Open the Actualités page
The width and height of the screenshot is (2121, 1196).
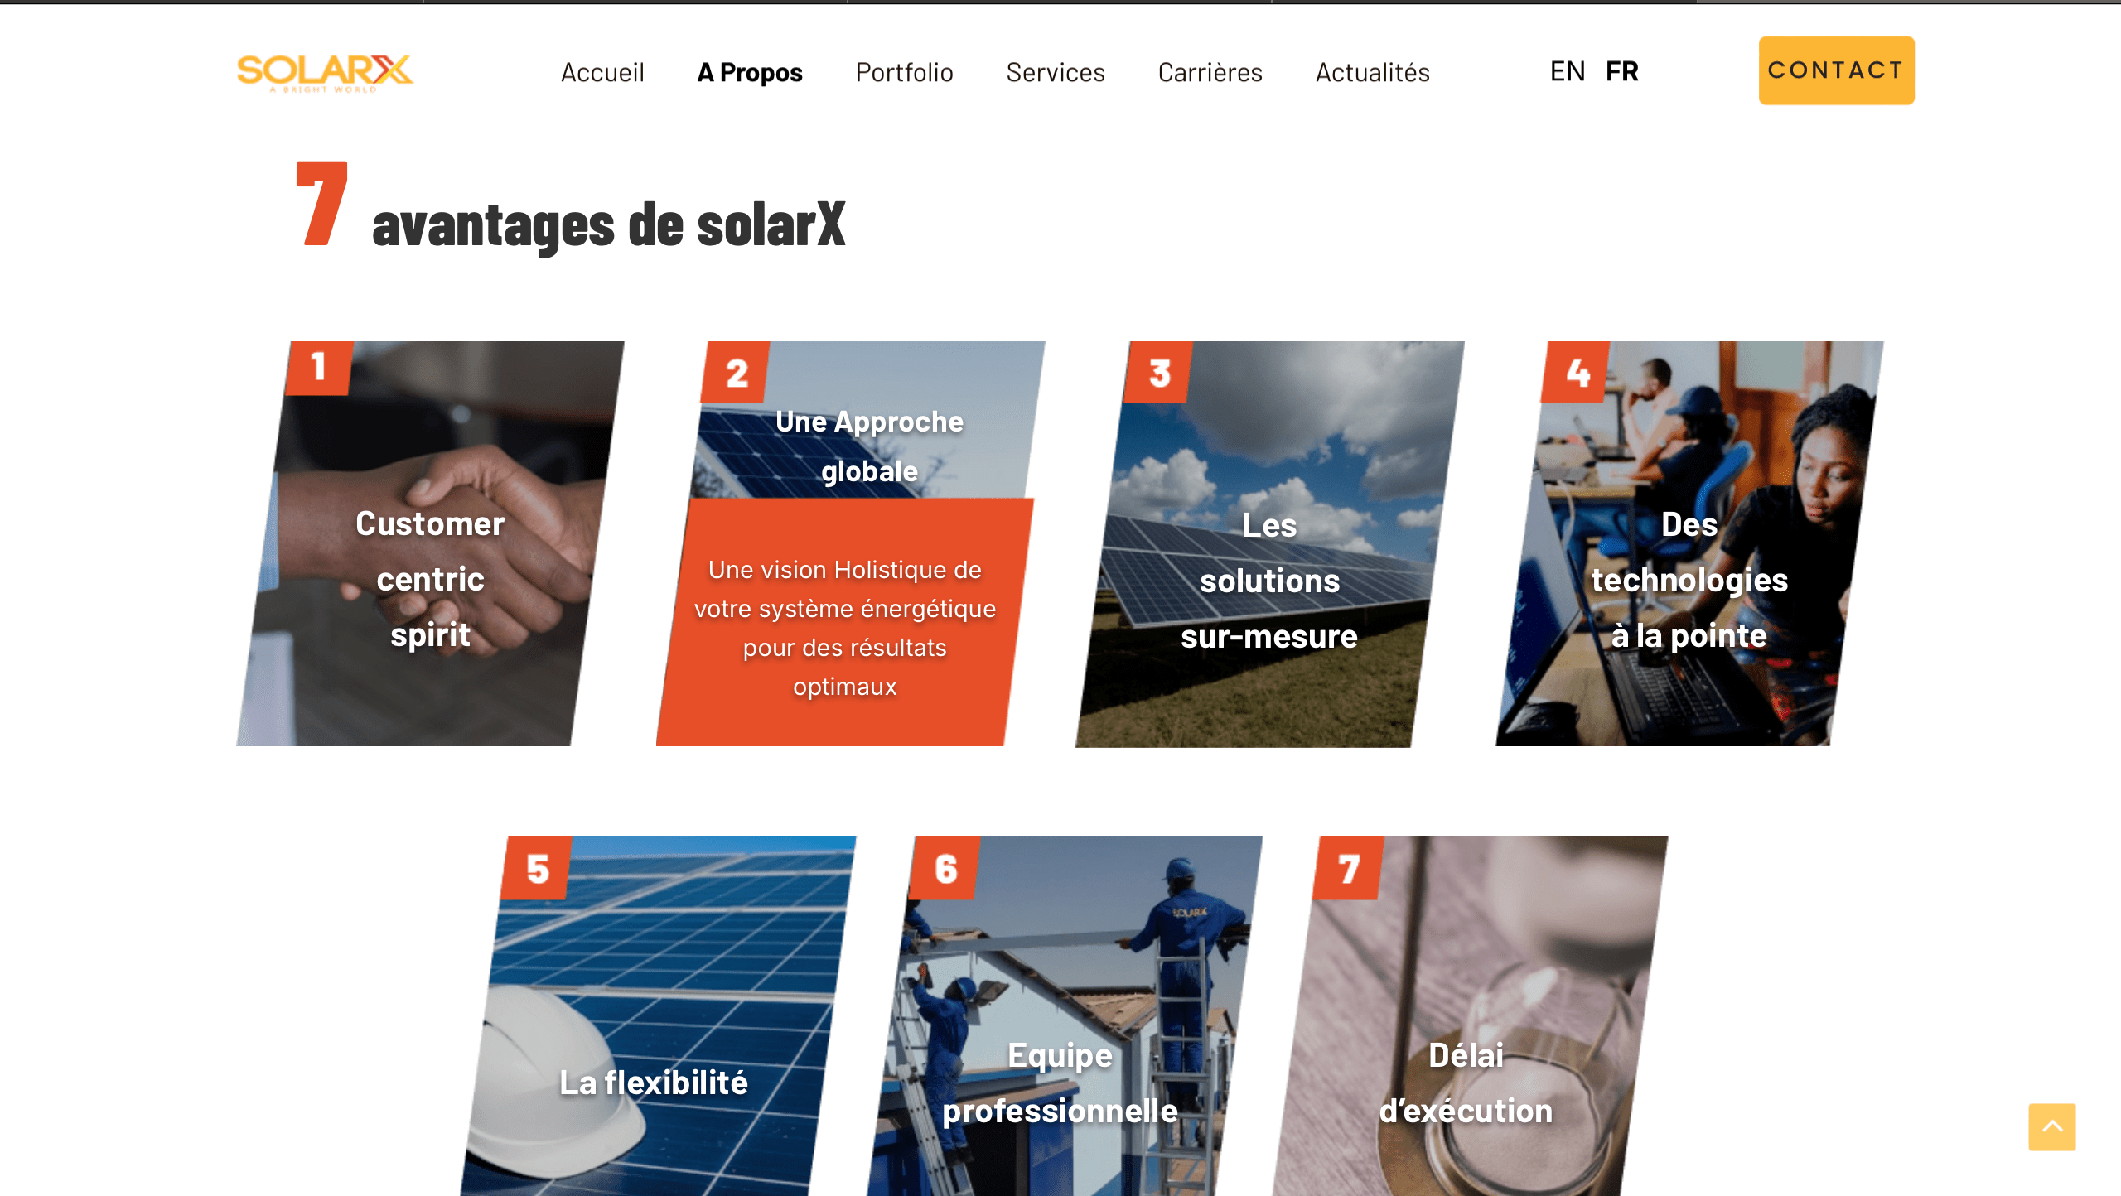(1372, 73)
